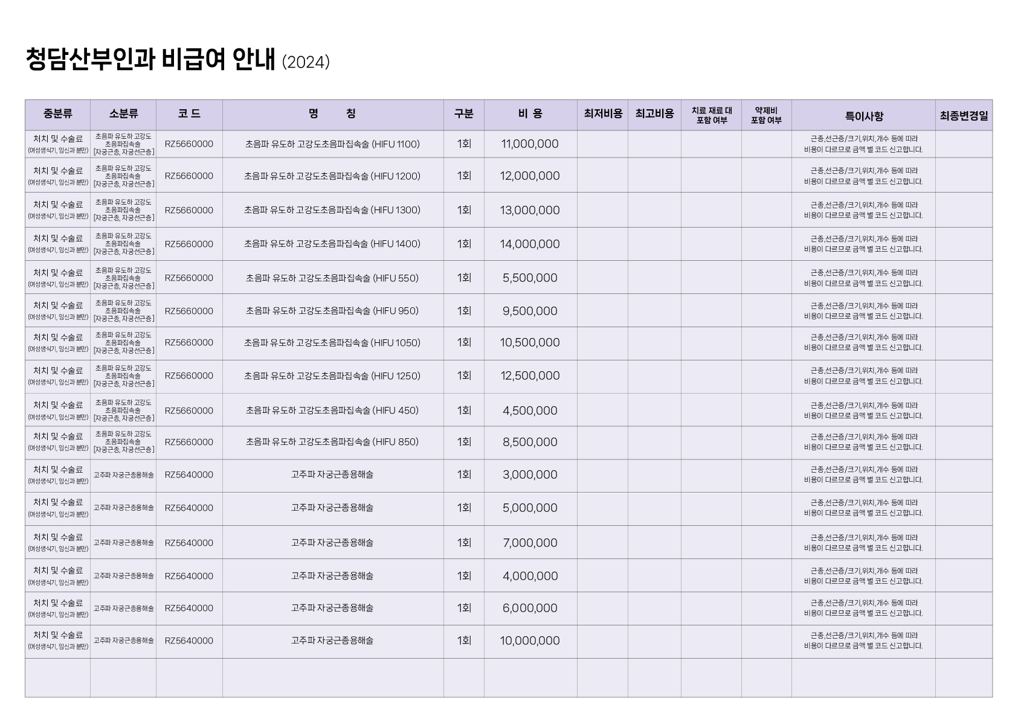Image resolution: width=1018 pixels, height=719 pixels.
Task: Click the cost value 4,000,000
Action: click(x=530, y=576)
